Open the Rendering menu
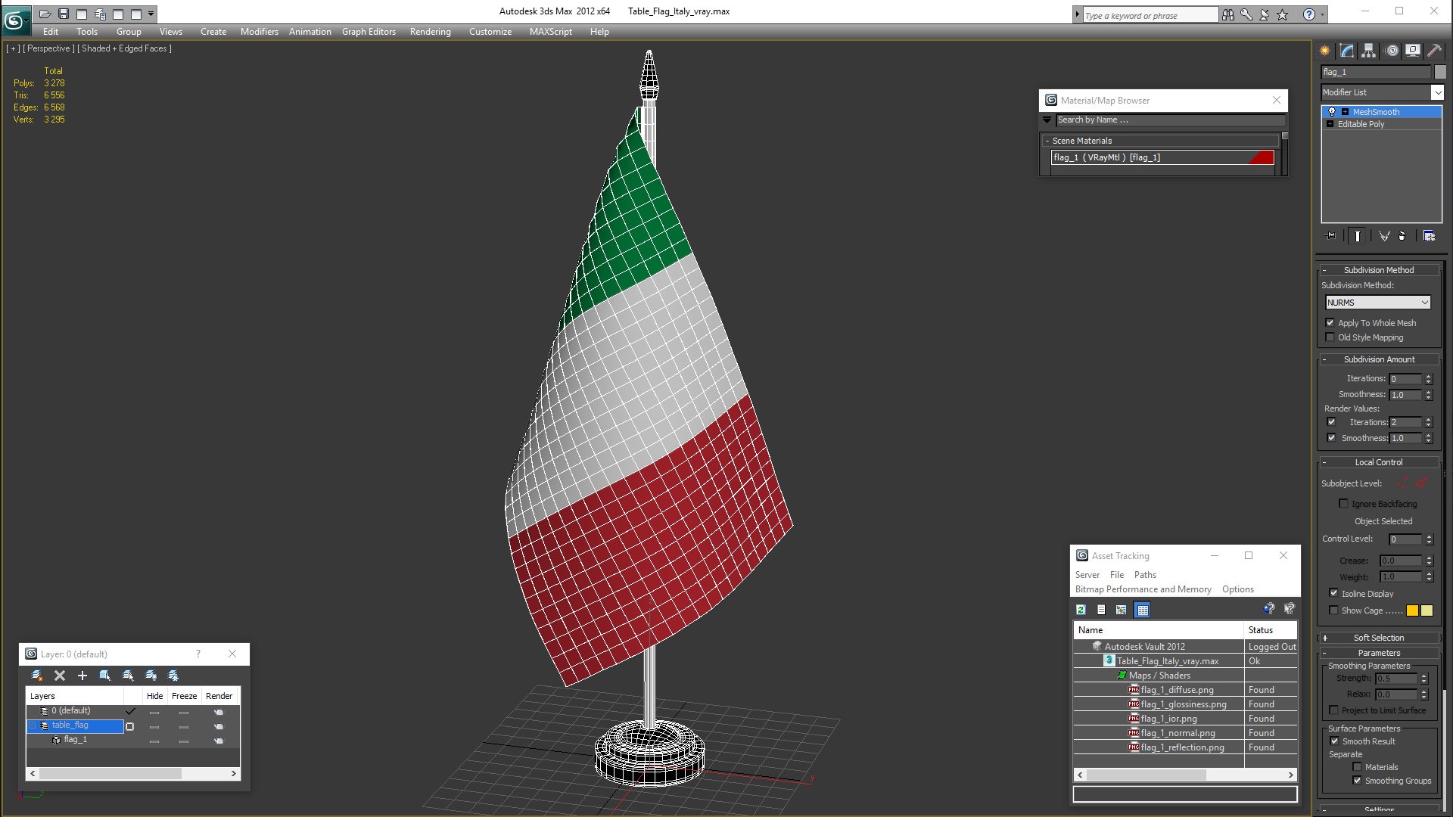 (x=430, y=32)
